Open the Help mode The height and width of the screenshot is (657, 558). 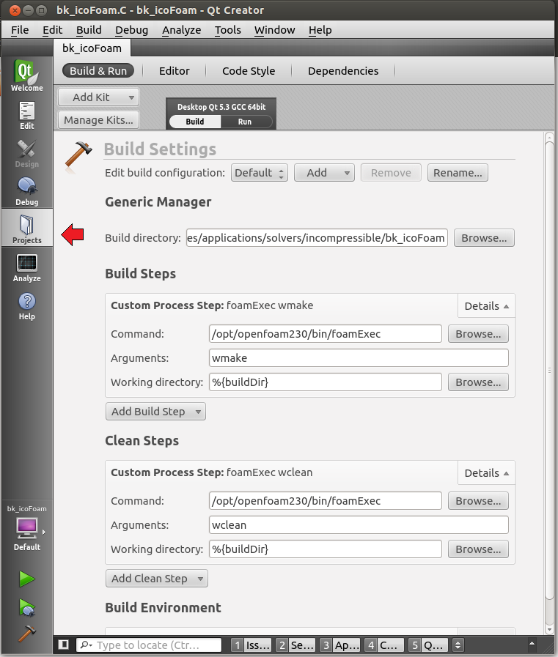click(27, 306)
